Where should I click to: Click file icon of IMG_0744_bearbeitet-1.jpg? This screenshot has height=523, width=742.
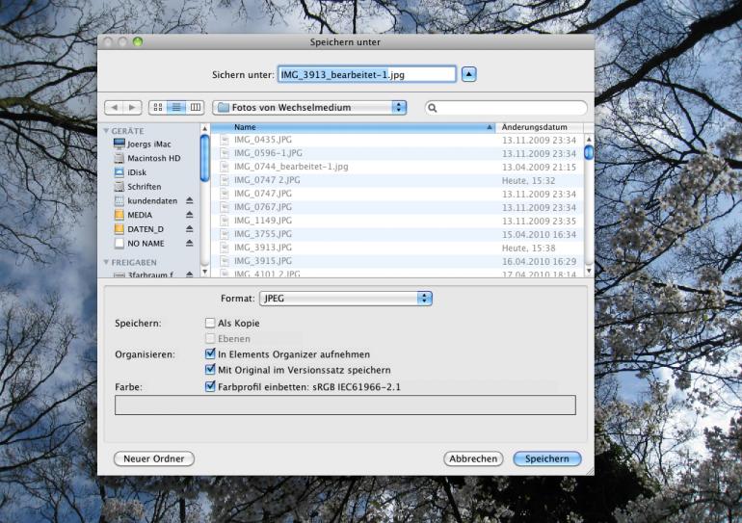tap(225, 167)
